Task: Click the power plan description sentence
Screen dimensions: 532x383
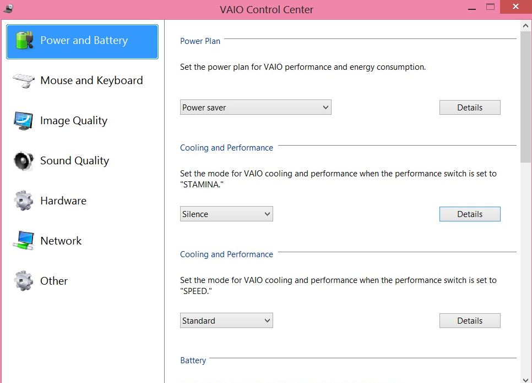Action: pos(303,67)
